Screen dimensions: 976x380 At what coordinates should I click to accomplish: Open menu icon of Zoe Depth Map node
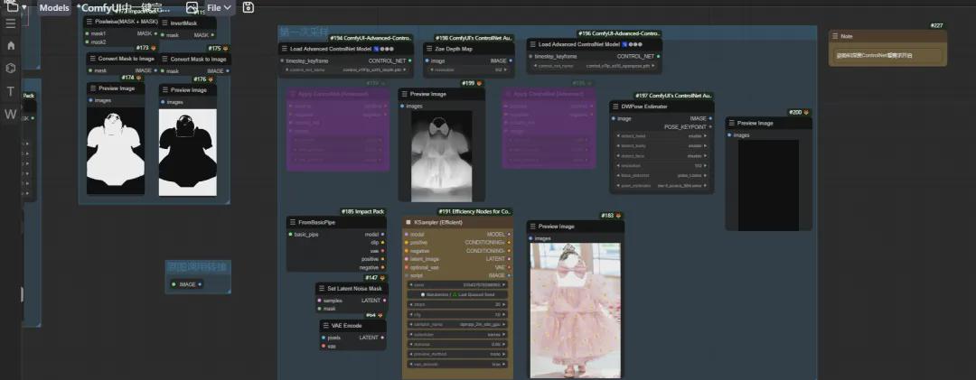coord(430,49)
